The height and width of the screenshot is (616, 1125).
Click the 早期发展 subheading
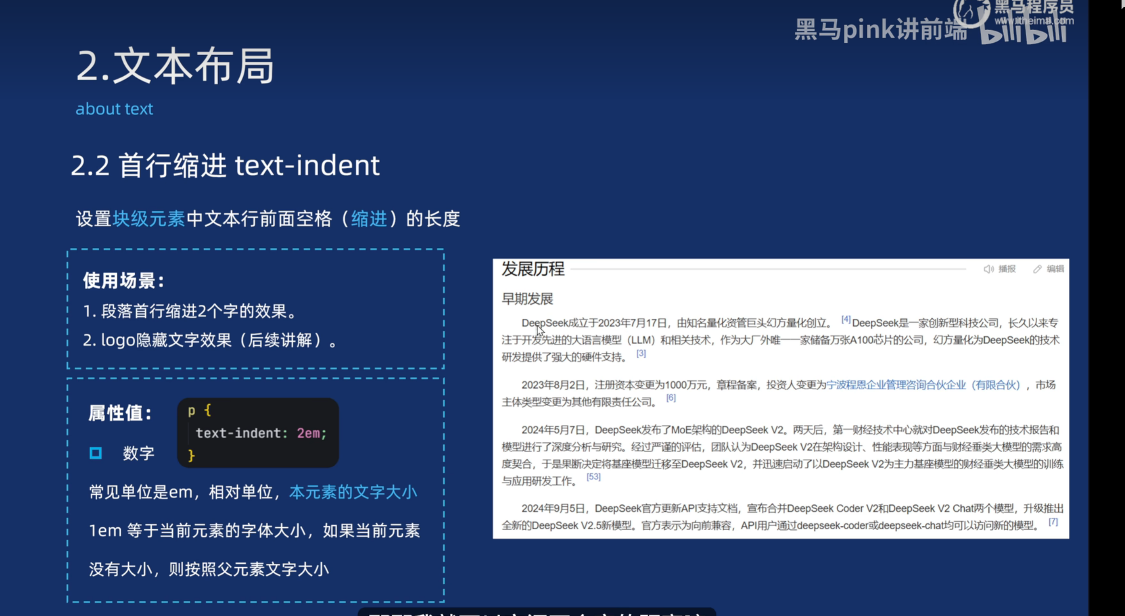tap(527, 299)
